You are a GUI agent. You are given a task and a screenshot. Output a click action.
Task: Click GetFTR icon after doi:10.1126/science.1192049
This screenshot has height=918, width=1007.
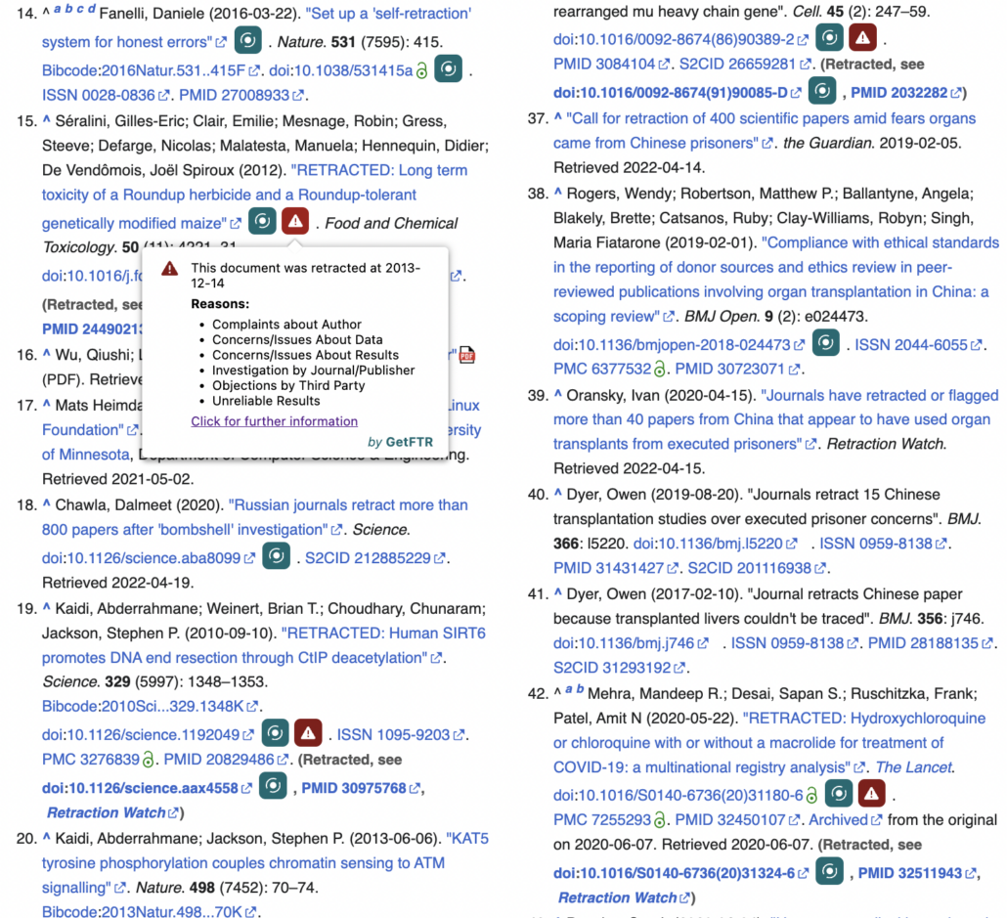(275, 733)
